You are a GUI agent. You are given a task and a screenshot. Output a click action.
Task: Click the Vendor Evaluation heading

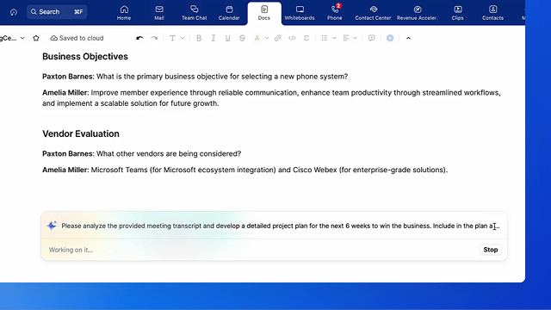click(81, 134)
